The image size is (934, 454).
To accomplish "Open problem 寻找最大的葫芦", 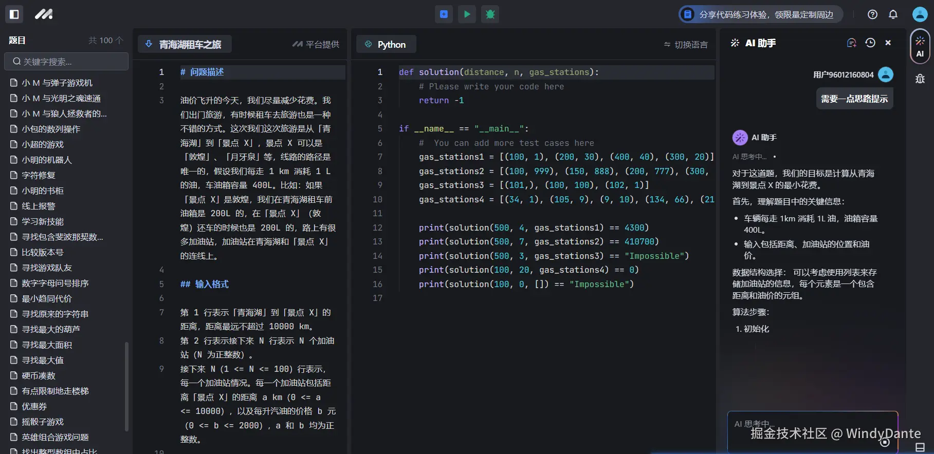I will tap(50, 329).
